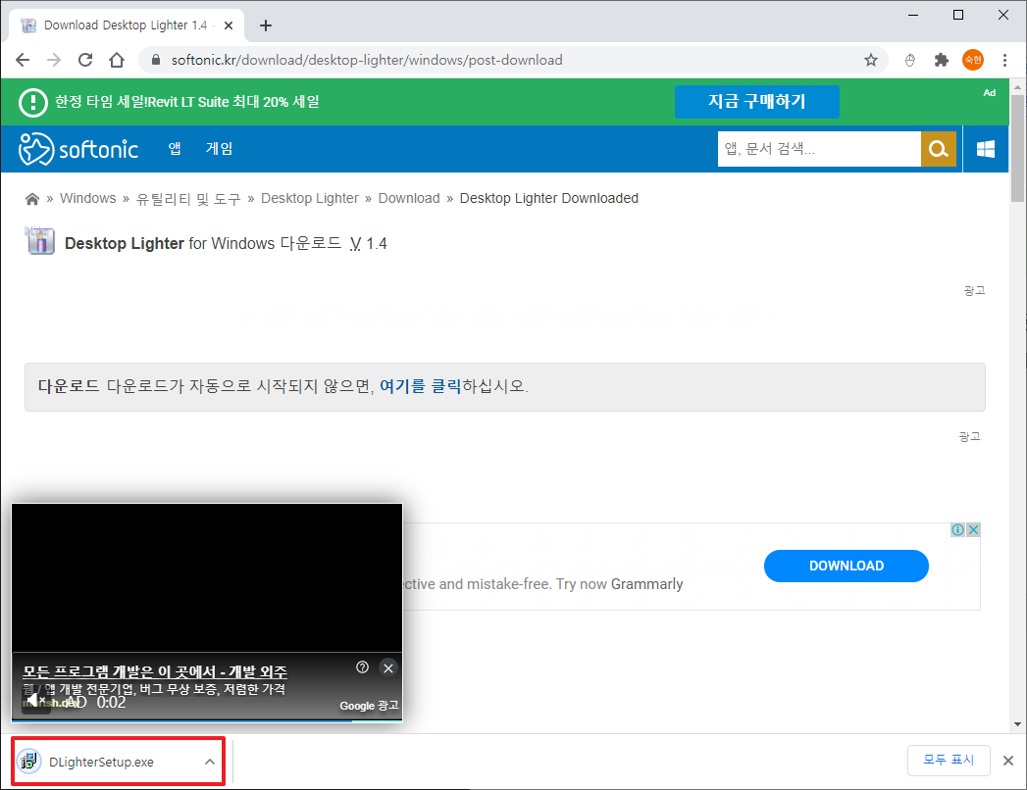Click the 지금 구매하기 banner button
Screen dimensions: 1027x790
pos(756,102)
